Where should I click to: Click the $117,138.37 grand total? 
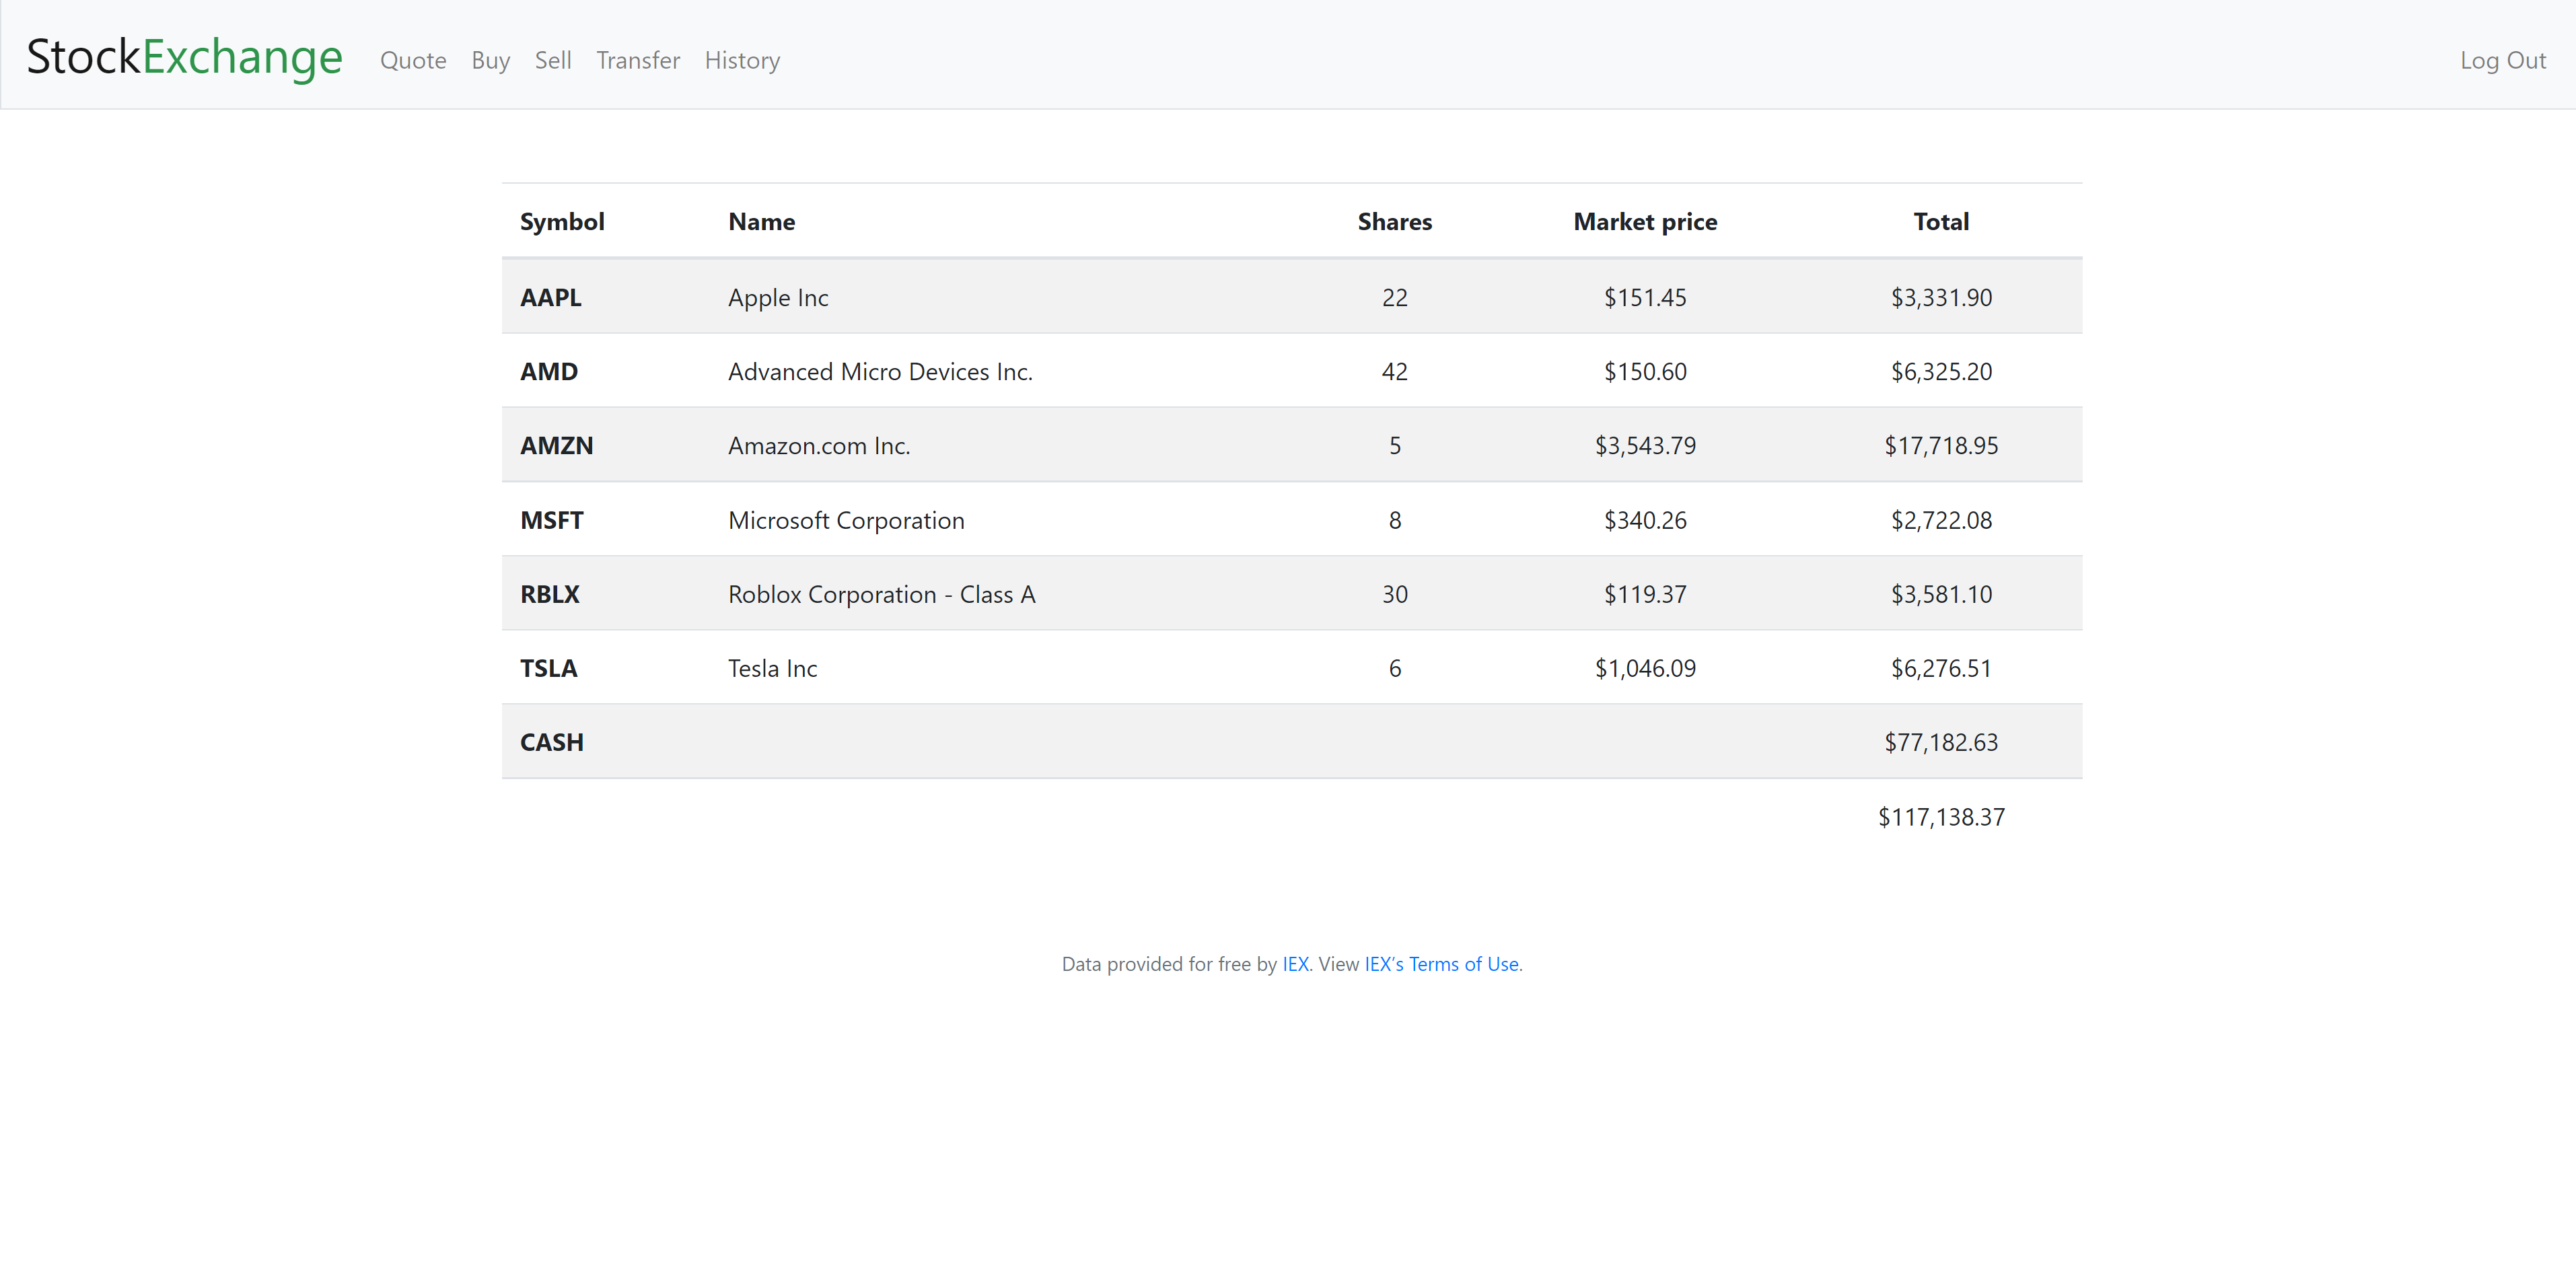tap(1941, 818)
